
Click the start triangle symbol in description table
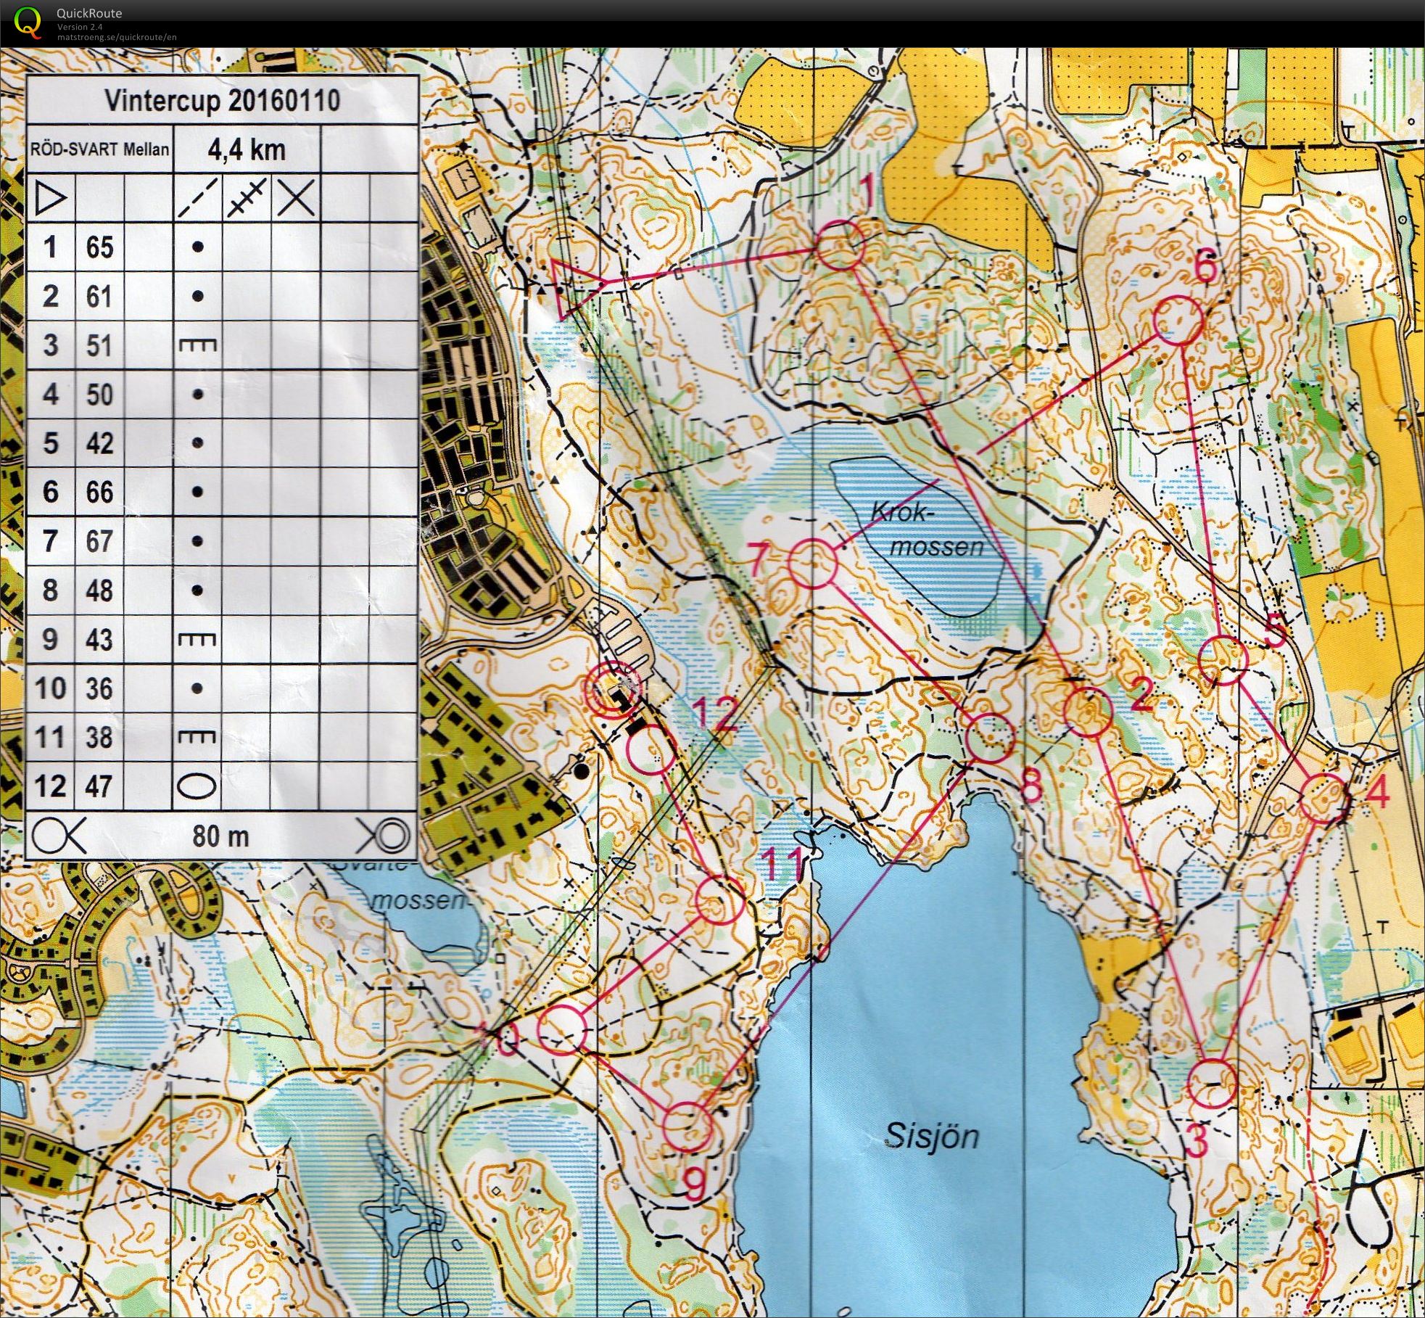[x=51, y=198]
